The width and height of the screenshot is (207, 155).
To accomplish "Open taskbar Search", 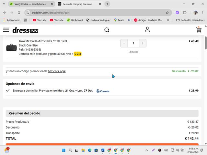I will [70, 150].
